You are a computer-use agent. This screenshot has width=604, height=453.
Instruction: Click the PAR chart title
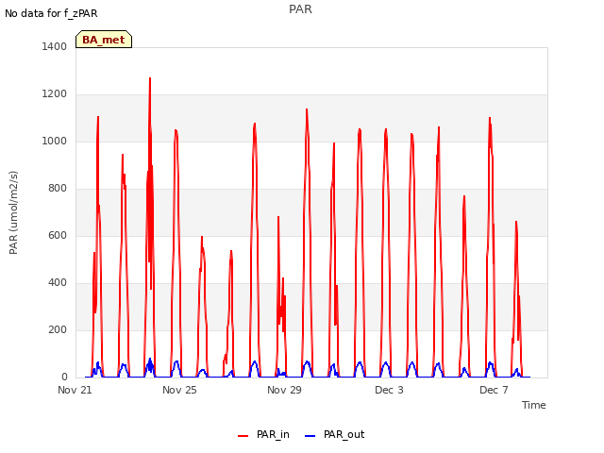coord(300,9)
